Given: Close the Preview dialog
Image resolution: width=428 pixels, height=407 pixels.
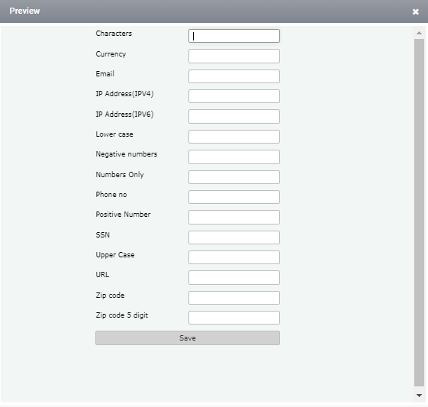Looking at the screenshot, I should point(416,11).
